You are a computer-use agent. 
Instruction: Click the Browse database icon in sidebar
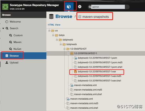click(7, 56)
